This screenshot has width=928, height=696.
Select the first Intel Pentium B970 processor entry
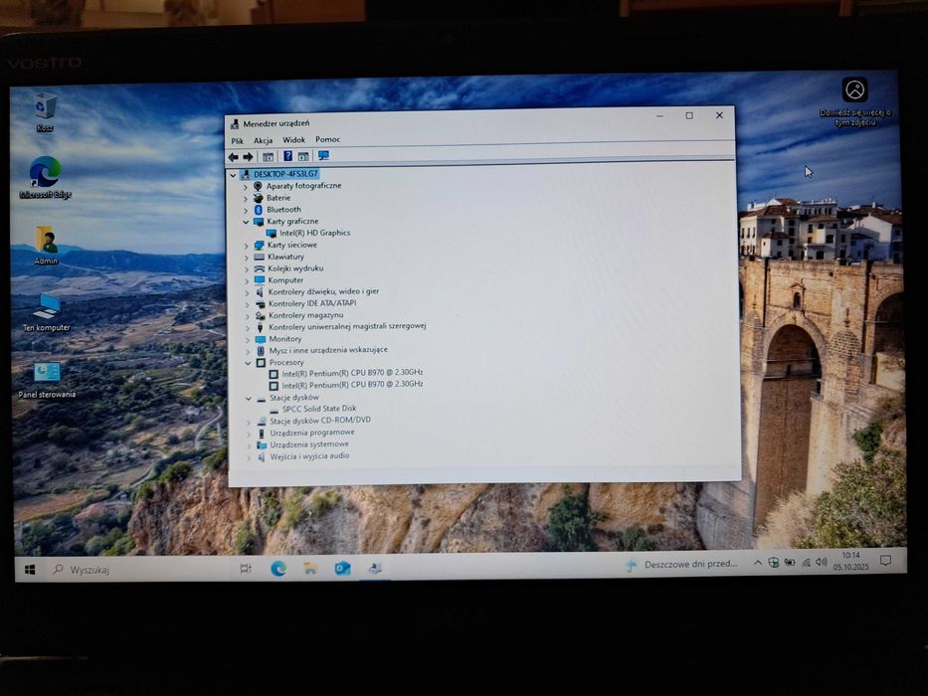point(352,373)
